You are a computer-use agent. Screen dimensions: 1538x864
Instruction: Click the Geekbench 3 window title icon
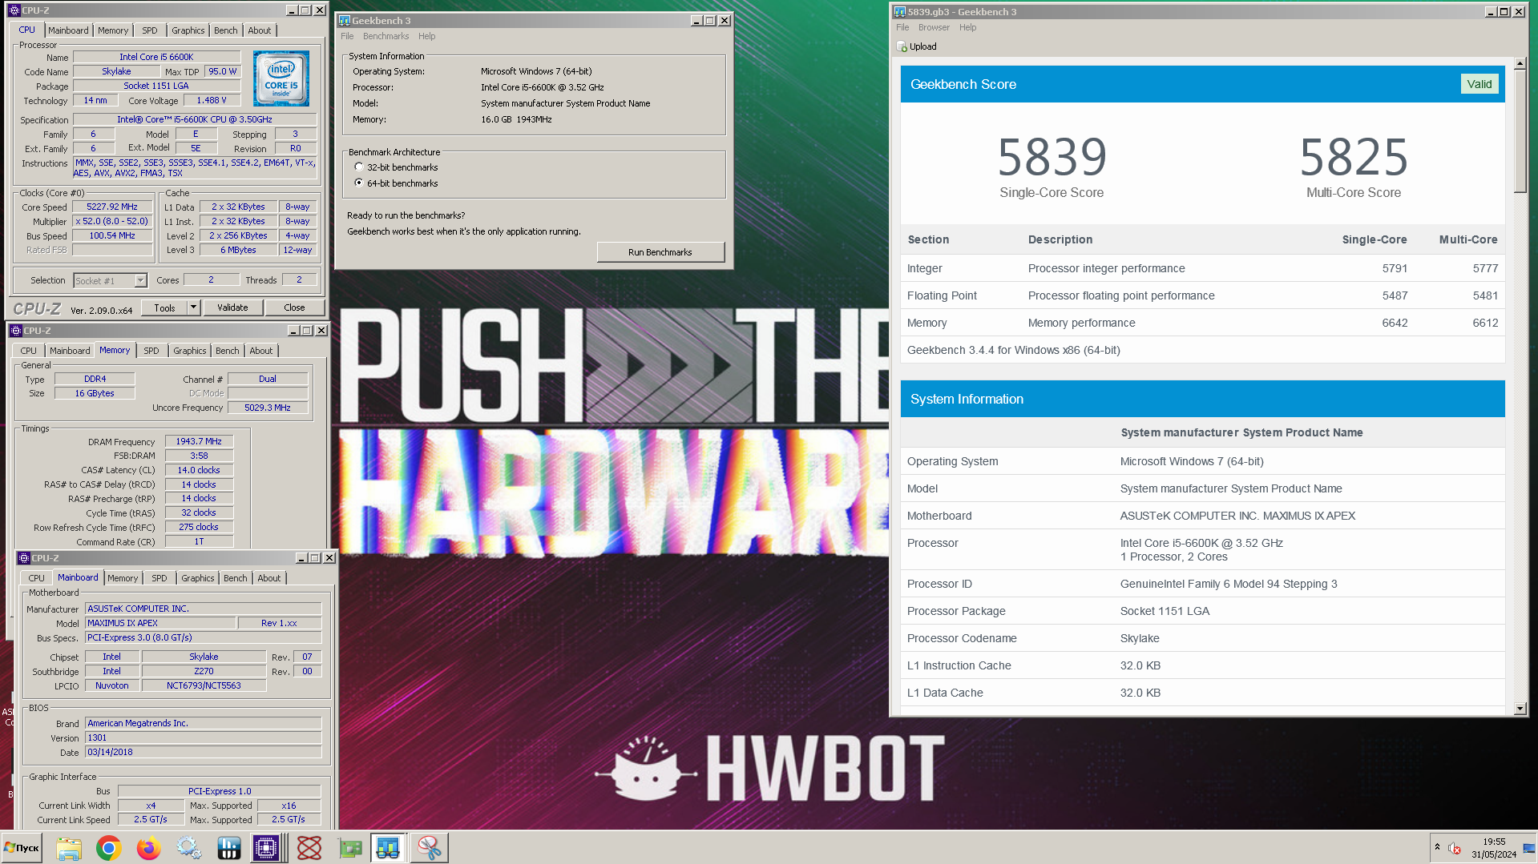pyautogui.click(x=345, y=21)
